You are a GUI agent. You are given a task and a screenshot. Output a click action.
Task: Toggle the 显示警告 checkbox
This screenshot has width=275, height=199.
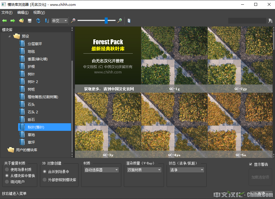click(250, 164)
